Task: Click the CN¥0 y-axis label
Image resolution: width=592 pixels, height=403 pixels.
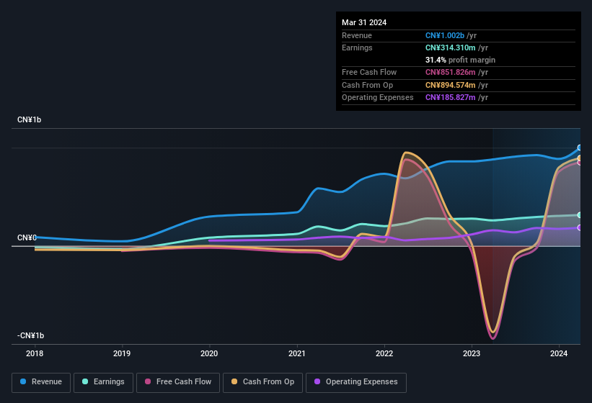Action: (27, 237)
